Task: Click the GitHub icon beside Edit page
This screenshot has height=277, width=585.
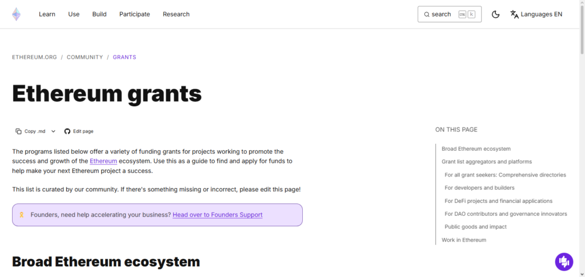Action: coord(67,131)
